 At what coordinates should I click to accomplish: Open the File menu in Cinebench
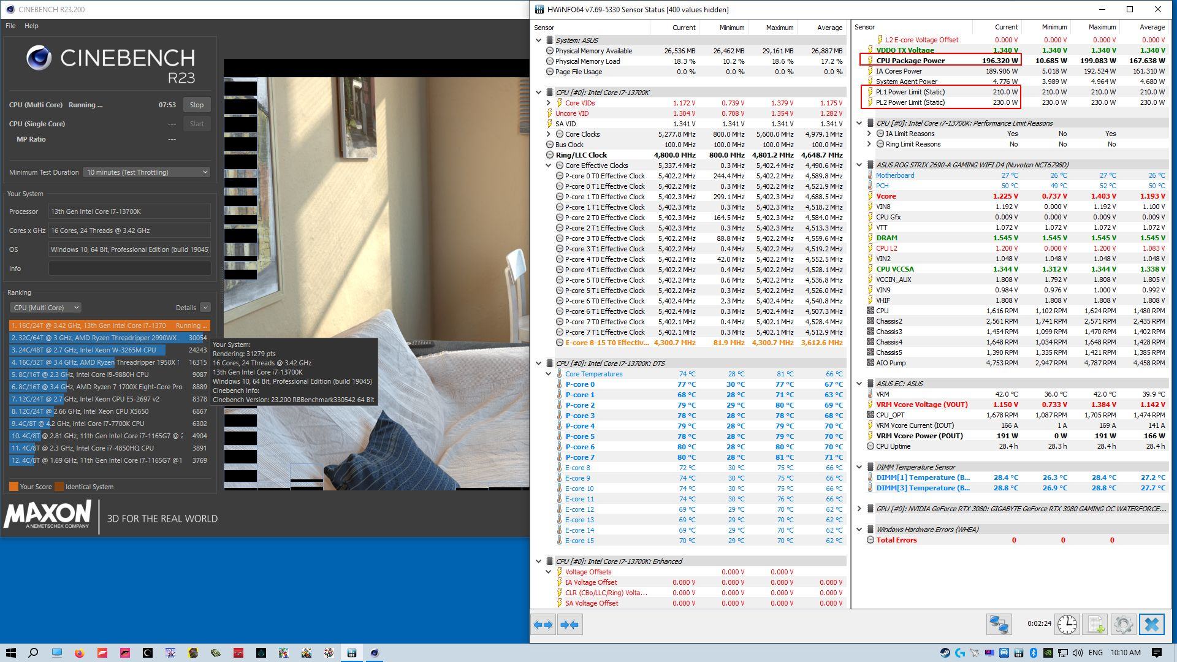(10, 26)
